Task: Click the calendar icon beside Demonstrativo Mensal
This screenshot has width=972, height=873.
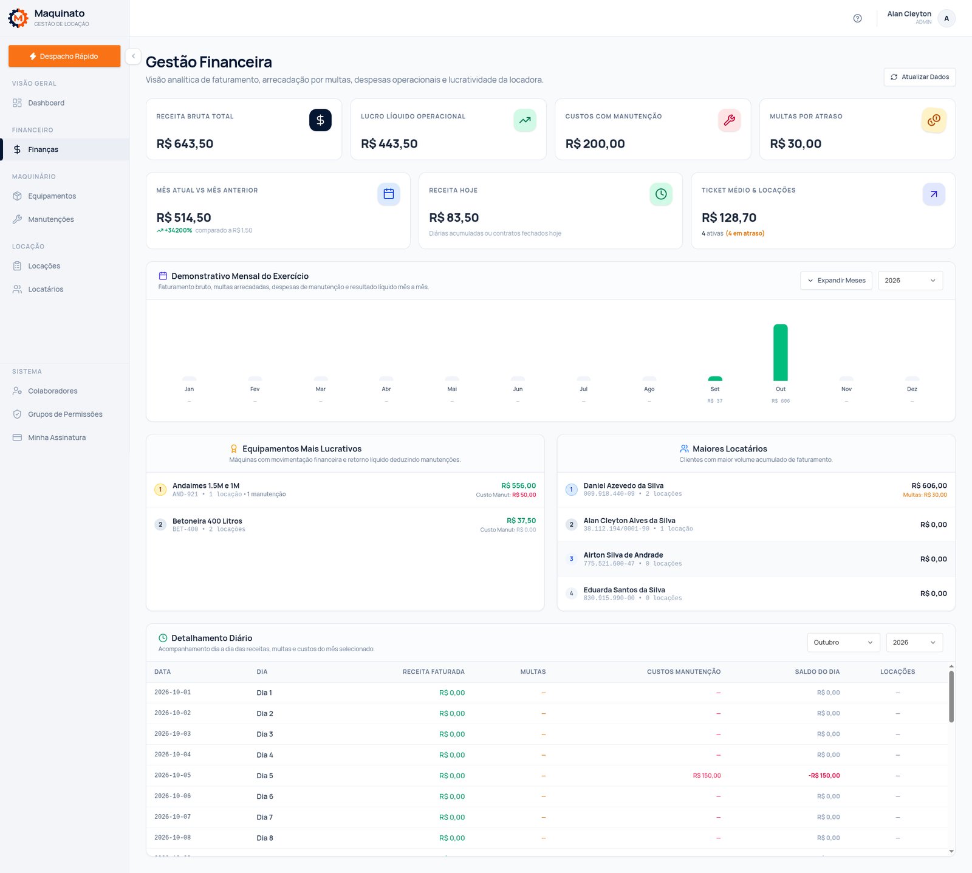Action: click(163, 276)
